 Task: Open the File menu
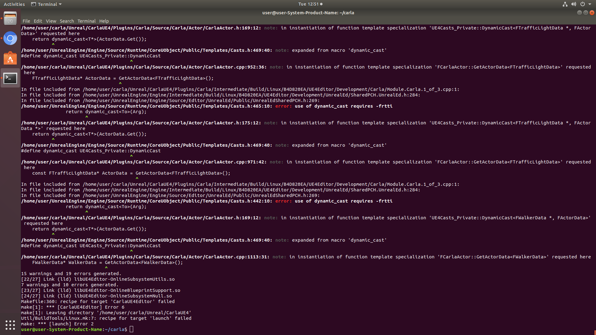tap(26, 21)
